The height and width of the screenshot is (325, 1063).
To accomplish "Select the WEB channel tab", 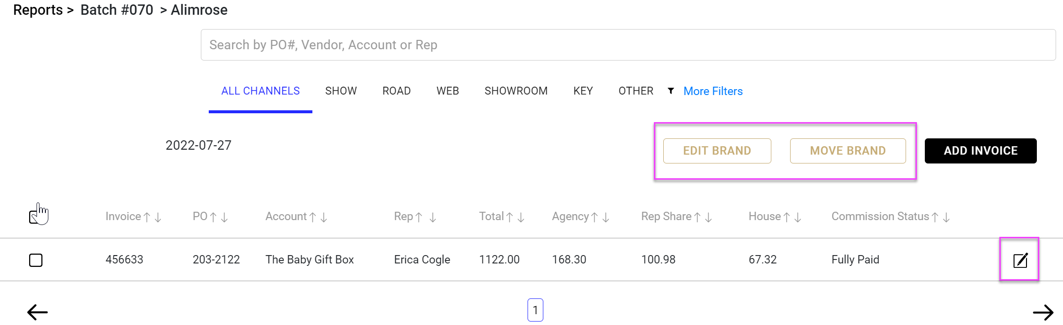I will point(448,91).
